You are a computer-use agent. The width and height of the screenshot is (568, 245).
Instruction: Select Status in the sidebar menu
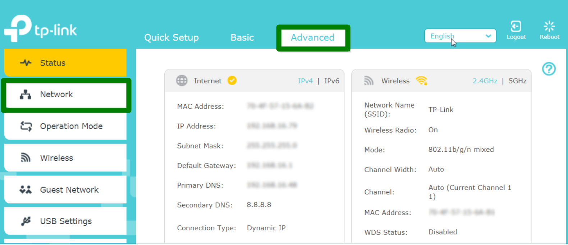point(65,63)
